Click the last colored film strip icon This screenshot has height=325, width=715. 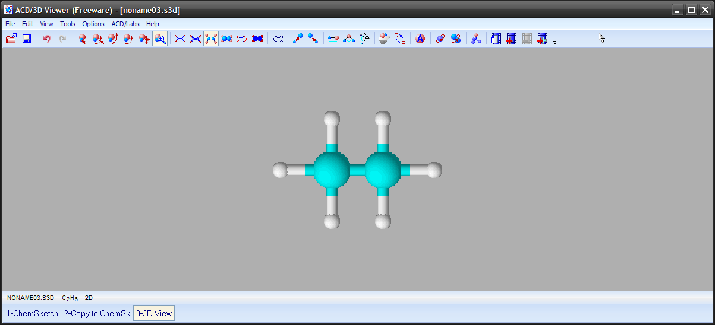542,39
